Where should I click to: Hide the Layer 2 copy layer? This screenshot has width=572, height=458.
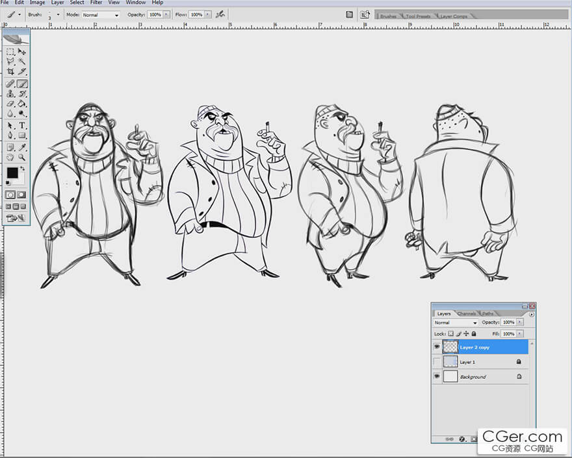click(437, 347)
